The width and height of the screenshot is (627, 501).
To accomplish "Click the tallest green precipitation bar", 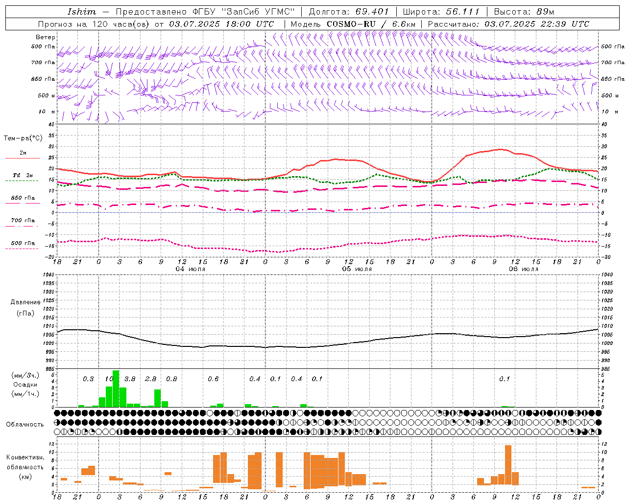I will (x=116, y=389).
